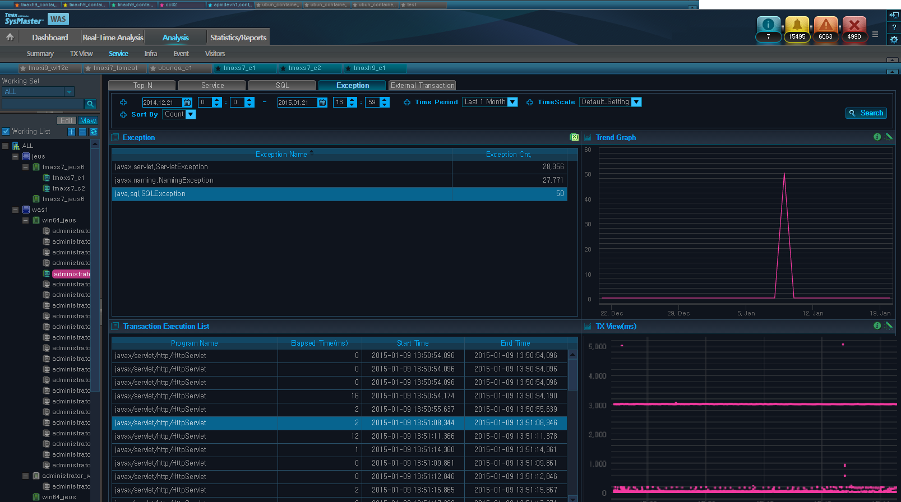The image size is (901, 502).
Task: Switch to the TX View sub-menu
Action: coord(81,54)
